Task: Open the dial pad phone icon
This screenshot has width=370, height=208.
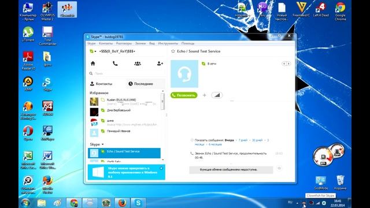Action: [x=115, y=64]
